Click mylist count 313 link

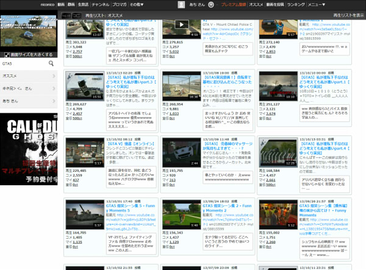172,180
